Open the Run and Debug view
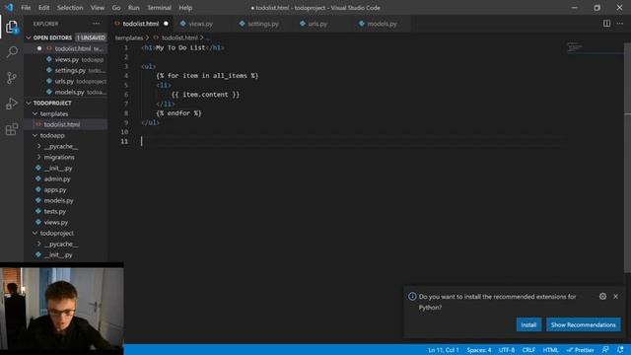 point(12,104)
